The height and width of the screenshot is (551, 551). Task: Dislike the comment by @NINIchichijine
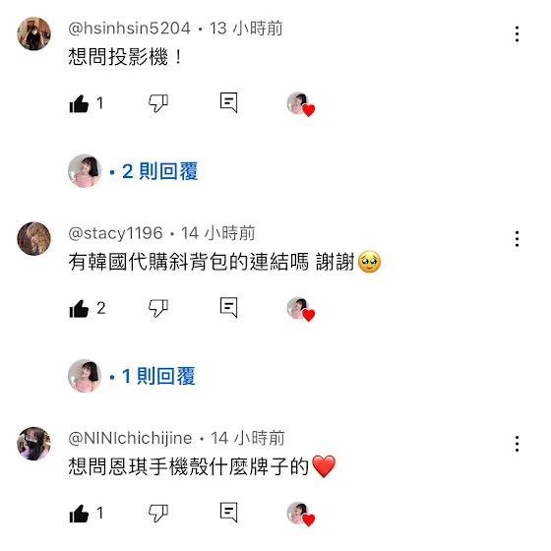tap(158, 513)
